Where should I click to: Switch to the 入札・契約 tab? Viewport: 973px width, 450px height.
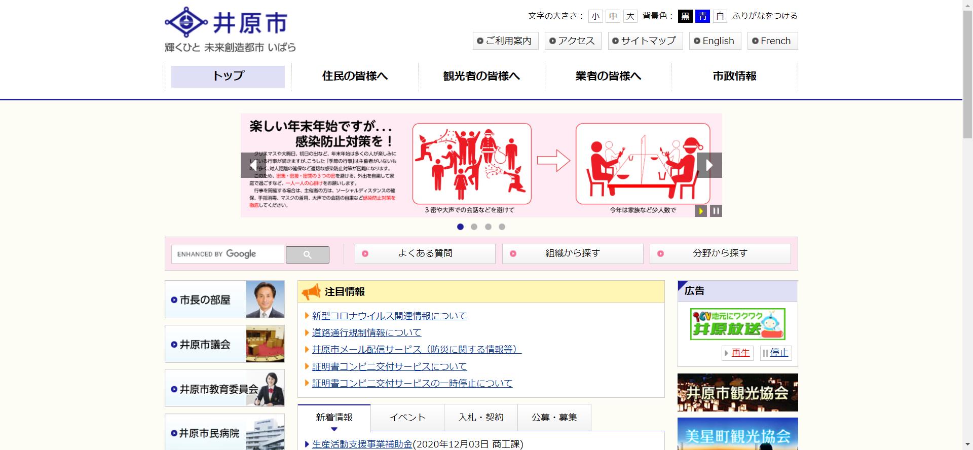tap(480, 418)
